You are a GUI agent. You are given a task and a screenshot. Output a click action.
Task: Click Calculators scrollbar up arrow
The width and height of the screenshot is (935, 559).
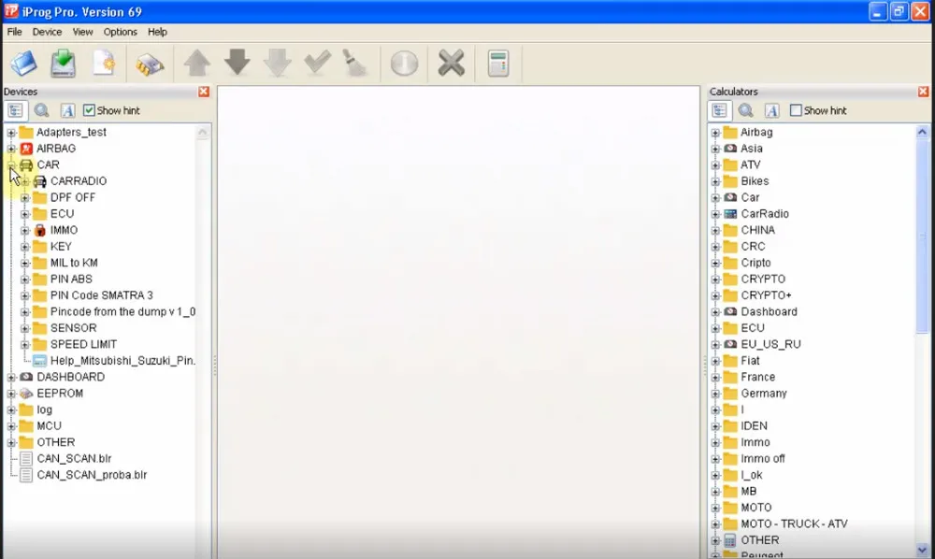pos(922,132)
